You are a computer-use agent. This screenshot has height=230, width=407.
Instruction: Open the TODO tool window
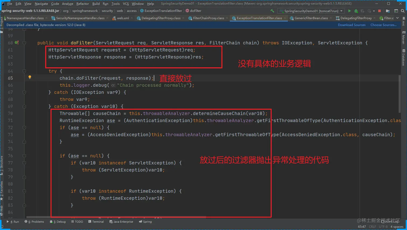pyautogui.click(x=77, y=222)
